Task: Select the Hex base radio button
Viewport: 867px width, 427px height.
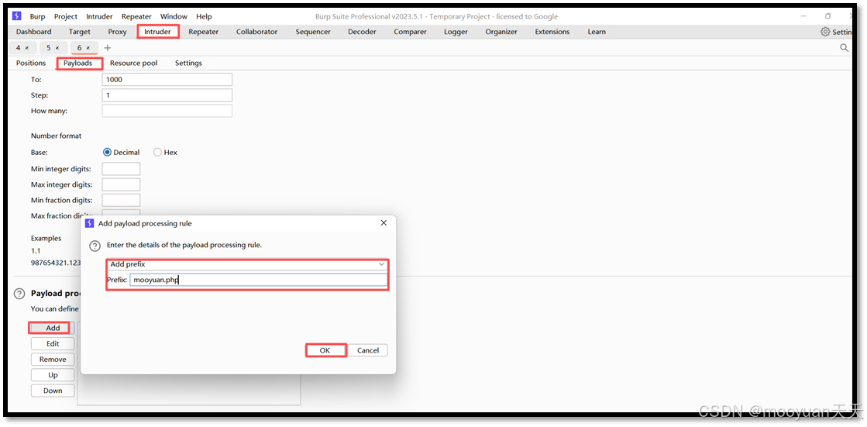Action: click(157, 152)
